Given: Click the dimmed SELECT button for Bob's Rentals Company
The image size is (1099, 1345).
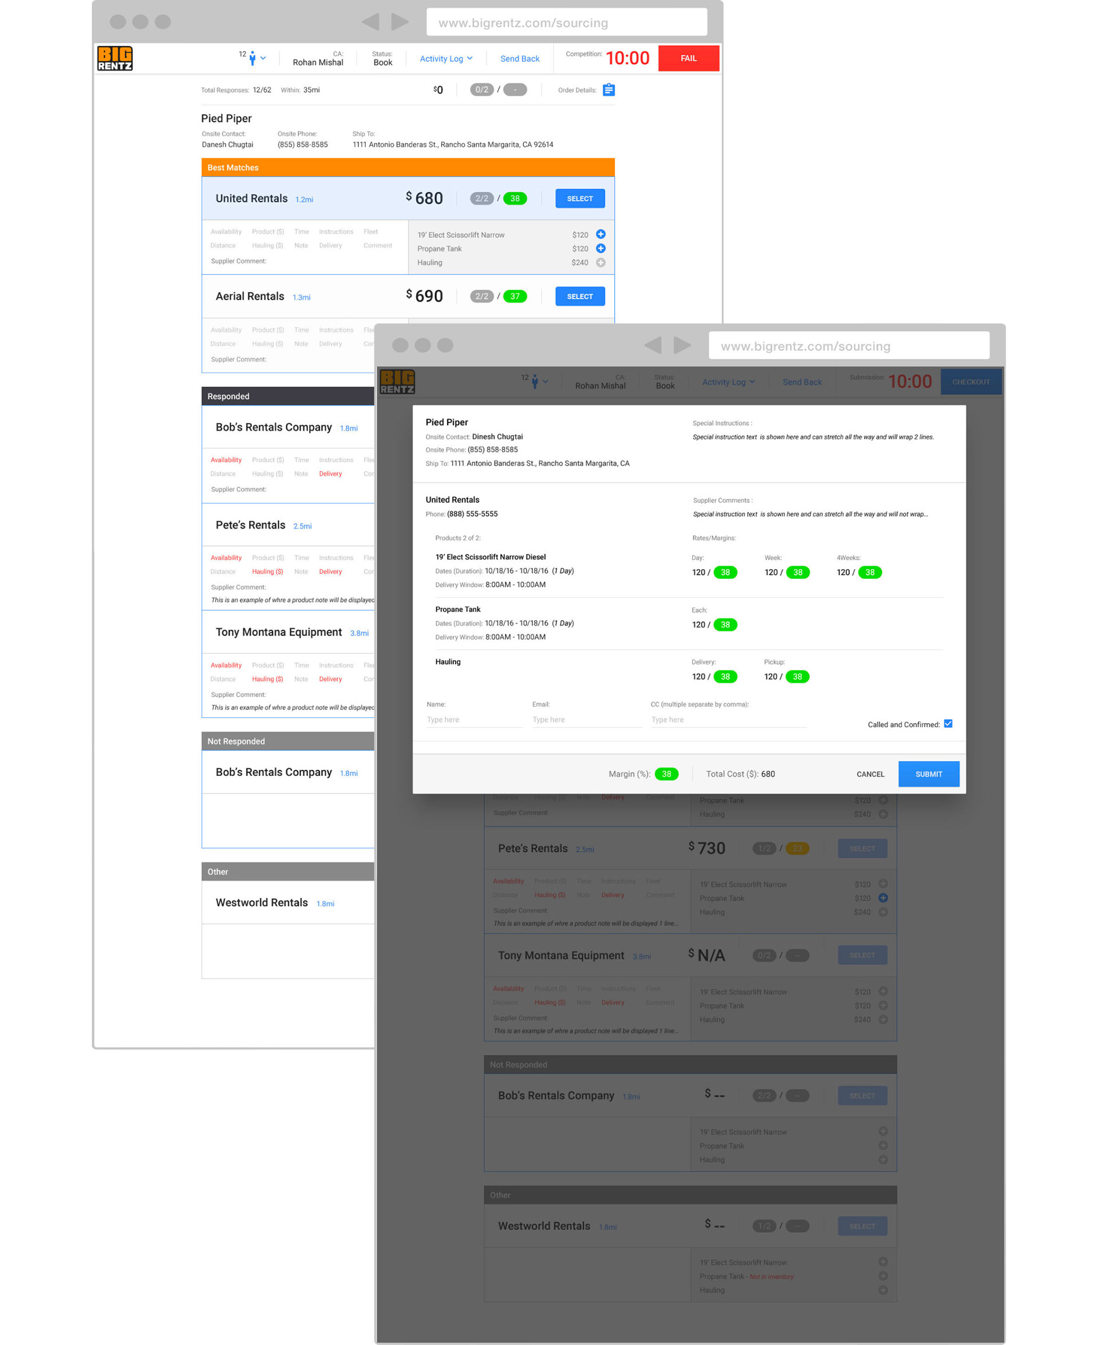Looking at the screenshot, I should [862, 1095].
